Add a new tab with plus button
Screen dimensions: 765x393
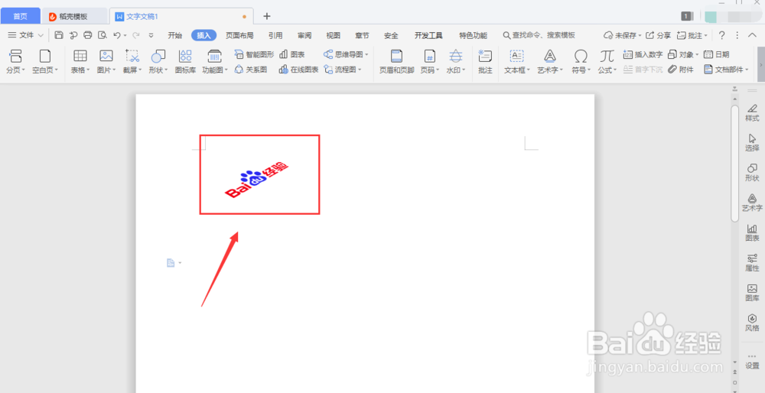pyautogui.click(x=266, y=16)
